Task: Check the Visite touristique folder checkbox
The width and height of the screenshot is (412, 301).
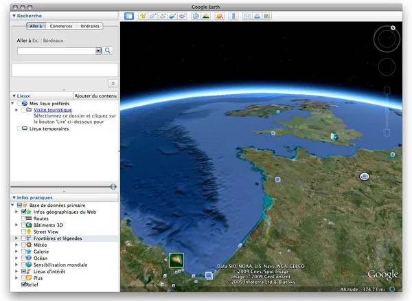Action: coord(23,110)
